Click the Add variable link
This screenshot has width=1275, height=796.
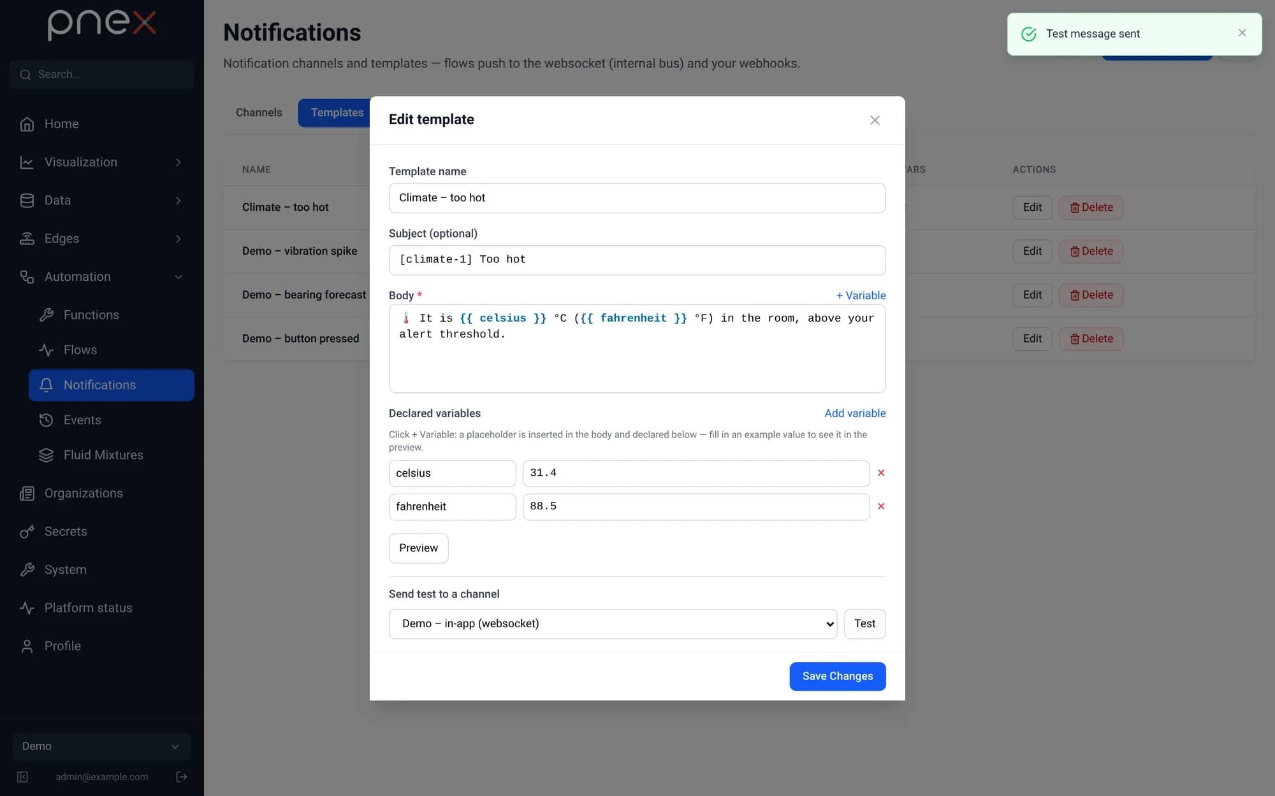(855, 413)
